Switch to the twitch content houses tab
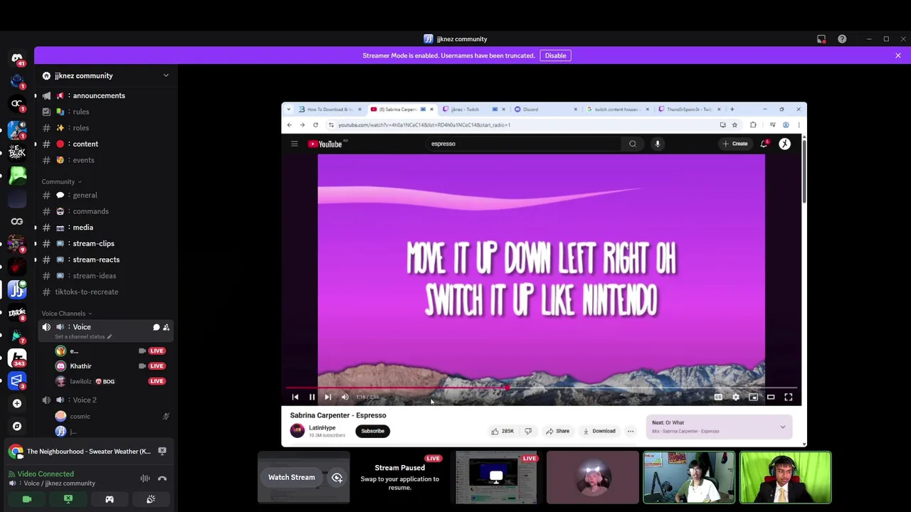This screenshot has height=512, width=911. tap(616, 110)
